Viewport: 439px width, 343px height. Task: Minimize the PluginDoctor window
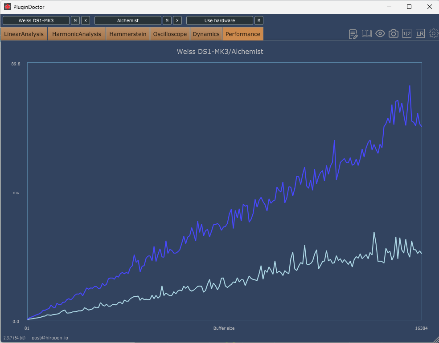click(x=389, y=7)
